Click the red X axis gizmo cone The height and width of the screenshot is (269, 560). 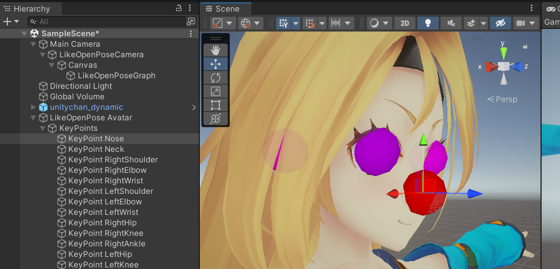(x=492, y=67)
